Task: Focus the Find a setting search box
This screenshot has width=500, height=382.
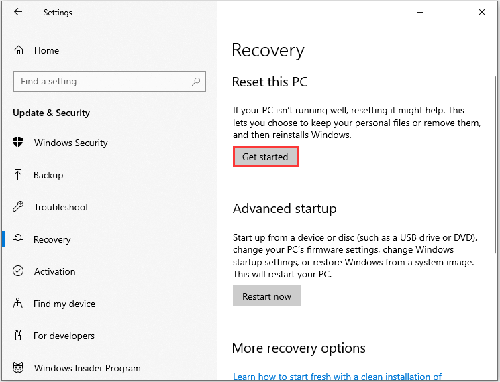Action: coord(101,82)
